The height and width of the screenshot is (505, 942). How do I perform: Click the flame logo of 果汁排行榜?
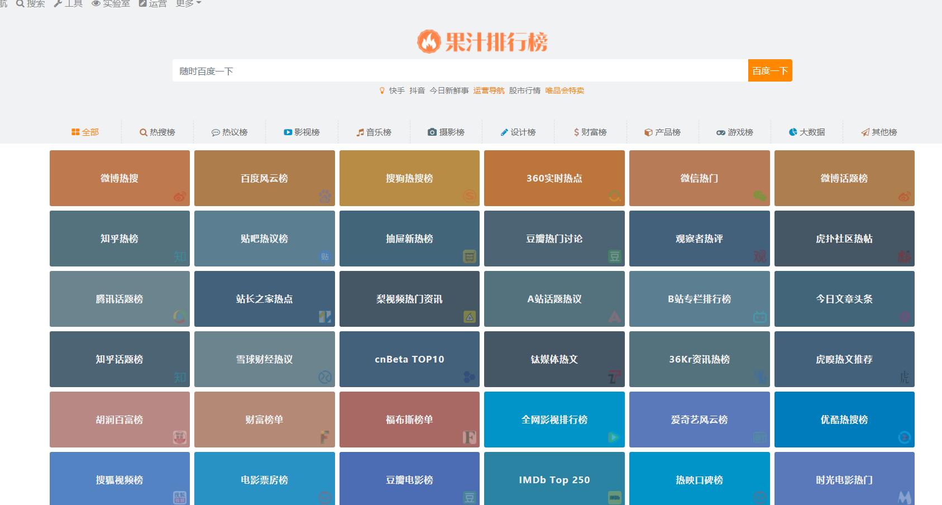point(429,41)
